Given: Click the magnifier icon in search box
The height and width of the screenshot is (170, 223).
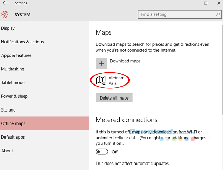Looking at the screenshot, I should [x=218, y=15].
